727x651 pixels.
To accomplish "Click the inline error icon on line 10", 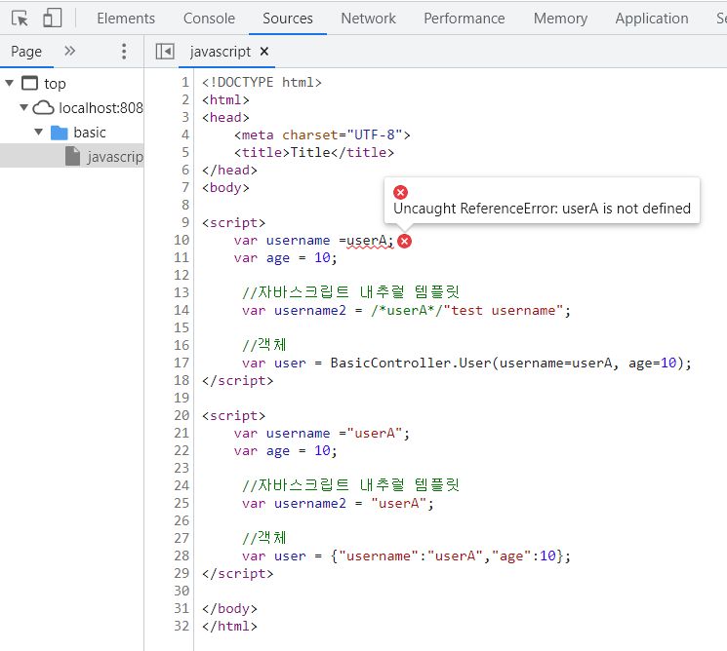I will tap(404, 242).
